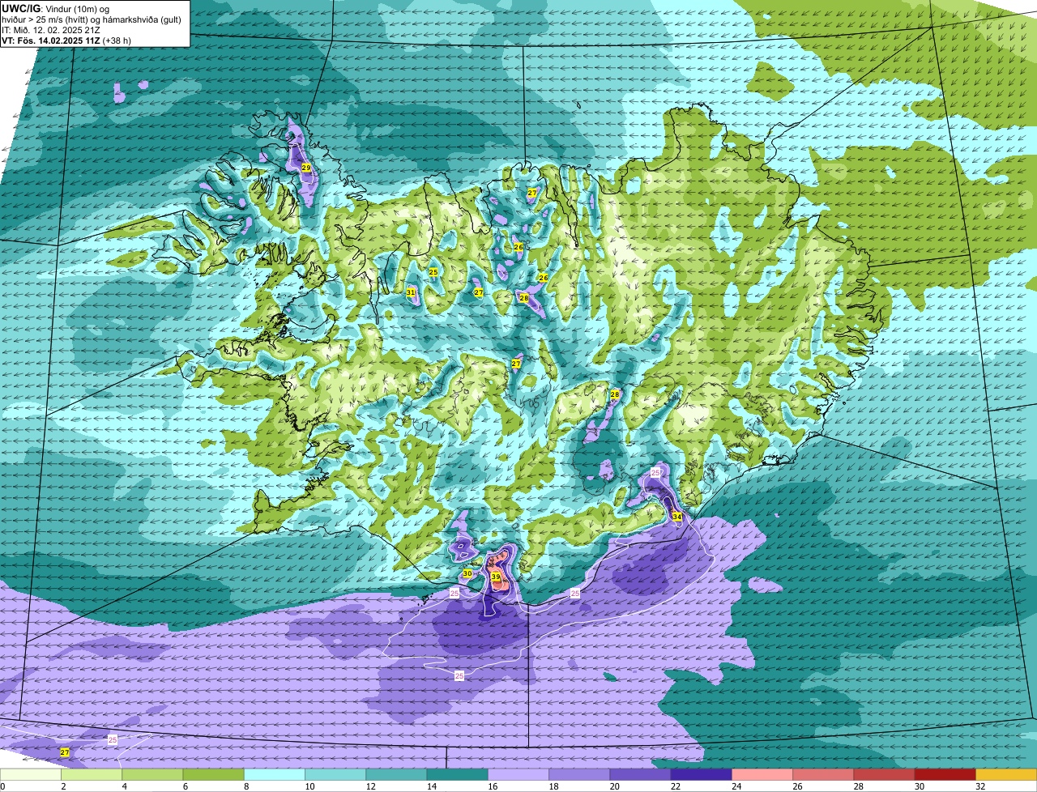Click the white 25 contour label beside the 34 gust label

(x=655, y=472)
